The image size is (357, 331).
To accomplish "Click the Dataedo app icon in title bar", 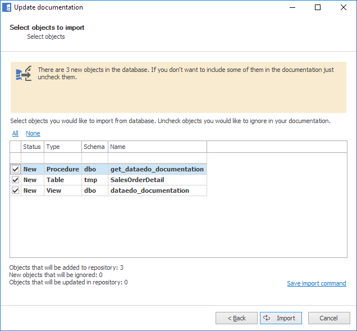I will (x=7, y=8).
